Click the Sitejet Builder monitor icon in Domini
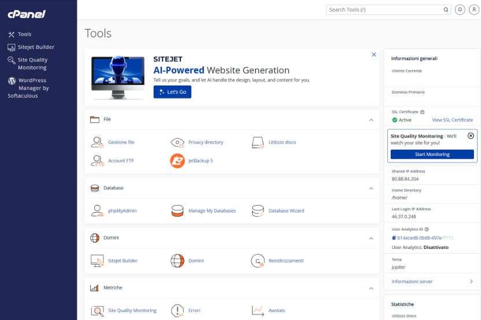The height and width of the screenshot is (320, 481). [x=97, y=261]
